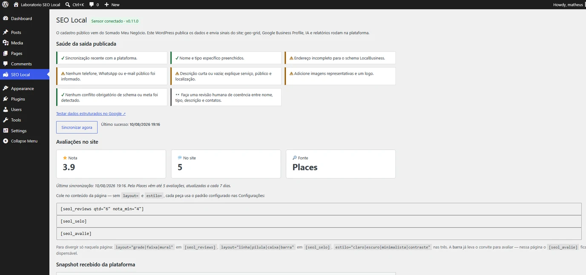The image size is (586, 275).
Task: Click the magnifier icon beside Fonte
Action: click(295, 158)
